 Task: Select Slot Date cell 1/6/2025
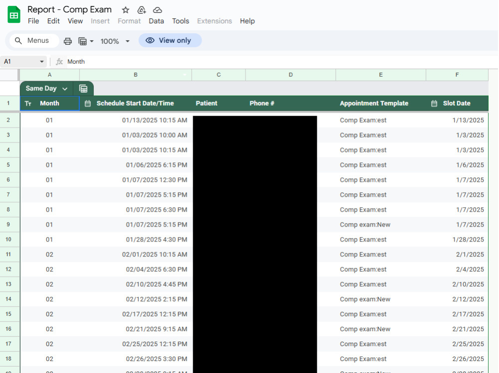457,165
